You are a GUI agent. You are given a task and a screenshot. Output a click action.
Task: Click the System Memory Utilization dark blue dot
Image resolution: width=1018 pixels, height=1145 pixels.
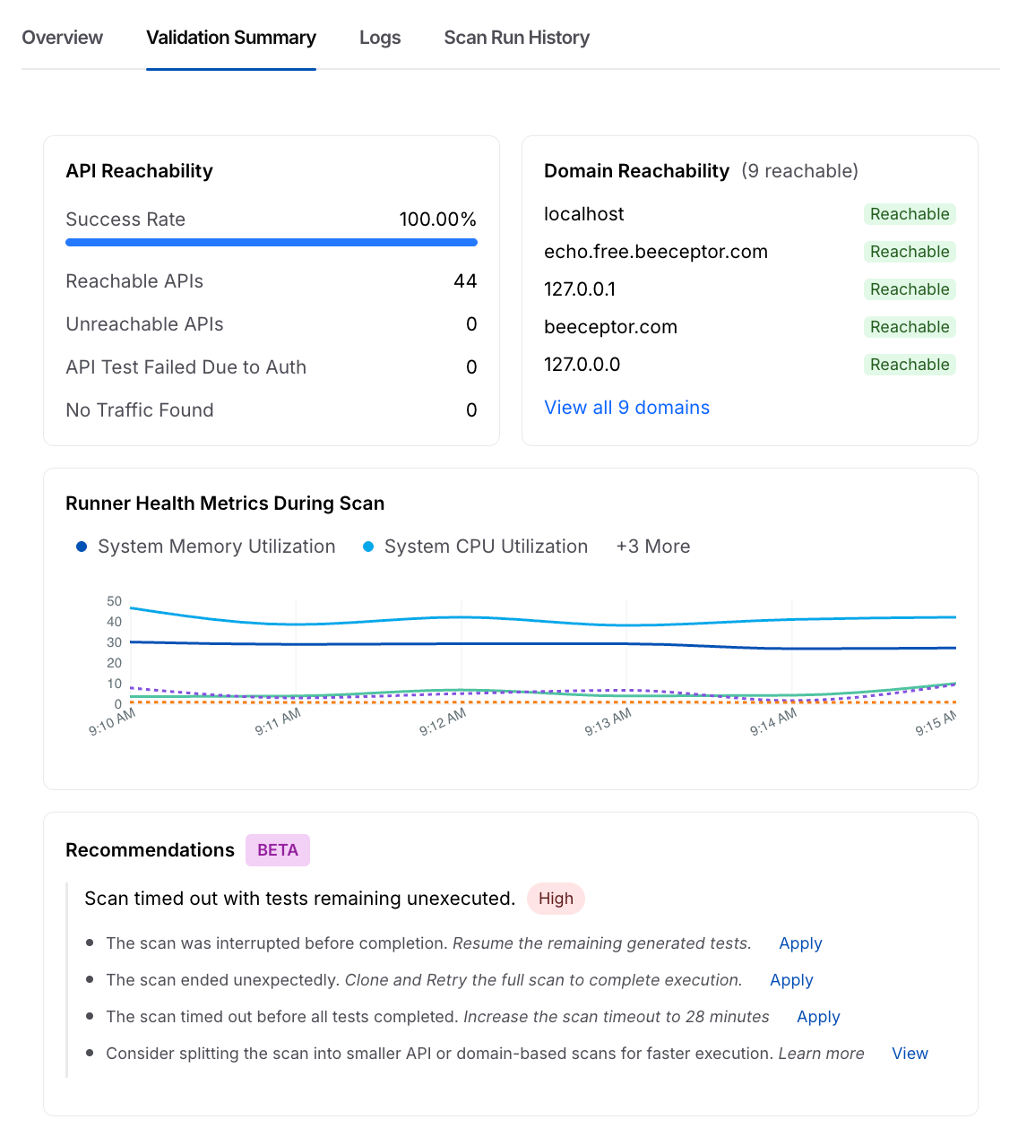pos(82,547)
